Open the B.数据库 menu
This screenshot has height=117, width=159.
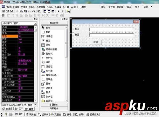[41, 7]
